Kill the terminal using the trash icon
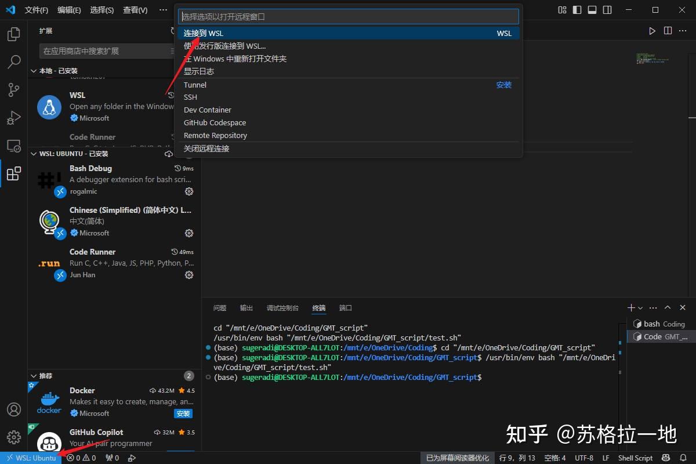This screenshot has width=696, height=464. click(x=682, y=307)
